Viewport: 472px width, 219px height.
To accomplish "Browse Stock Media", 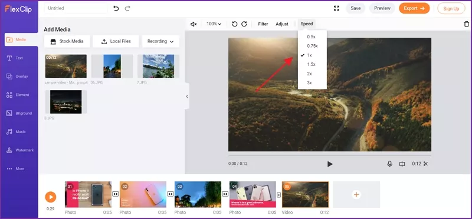I will [x=67, y=41].
